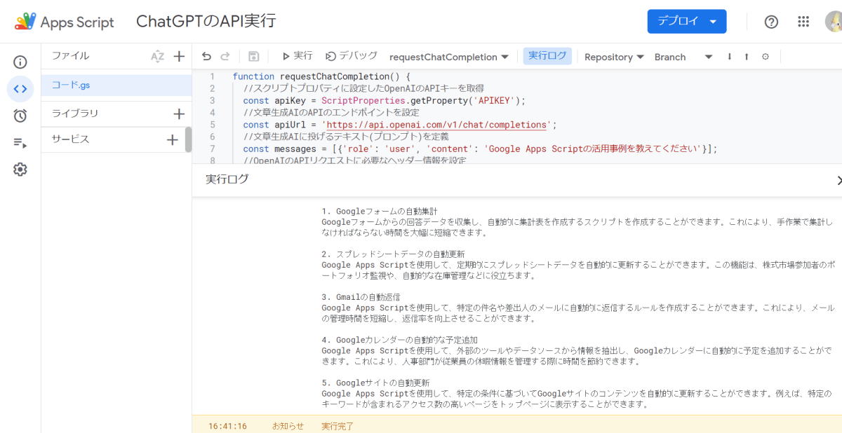The height and width of the screenshot is (433, 842).
Task: Open the Google account avatar
Action: click(834, 22)
